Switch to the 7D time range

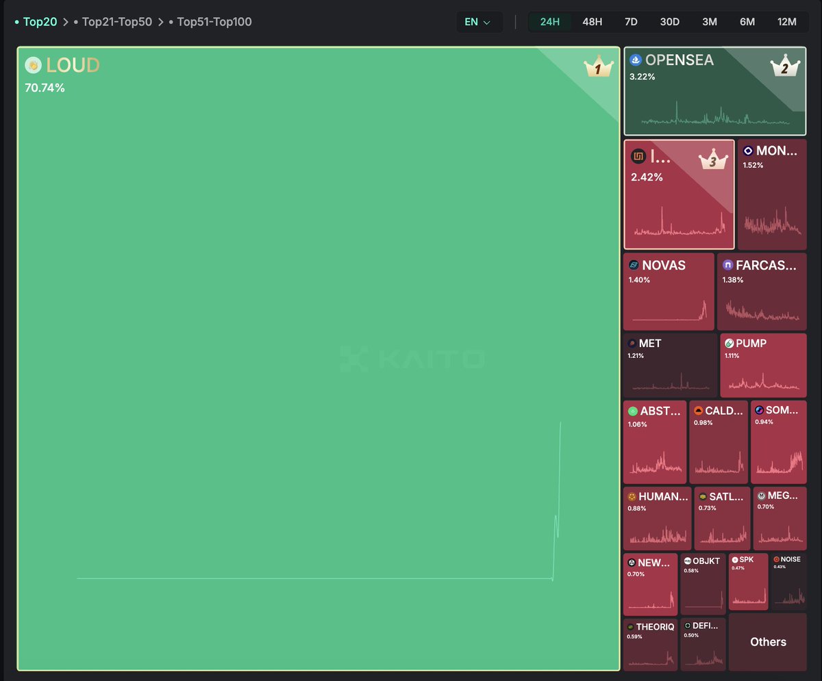pyautogui.click(x=631, y=22)
